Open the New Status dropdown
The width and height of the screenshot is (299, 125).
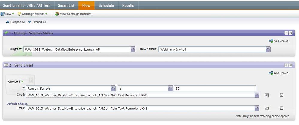coord(268,49)
